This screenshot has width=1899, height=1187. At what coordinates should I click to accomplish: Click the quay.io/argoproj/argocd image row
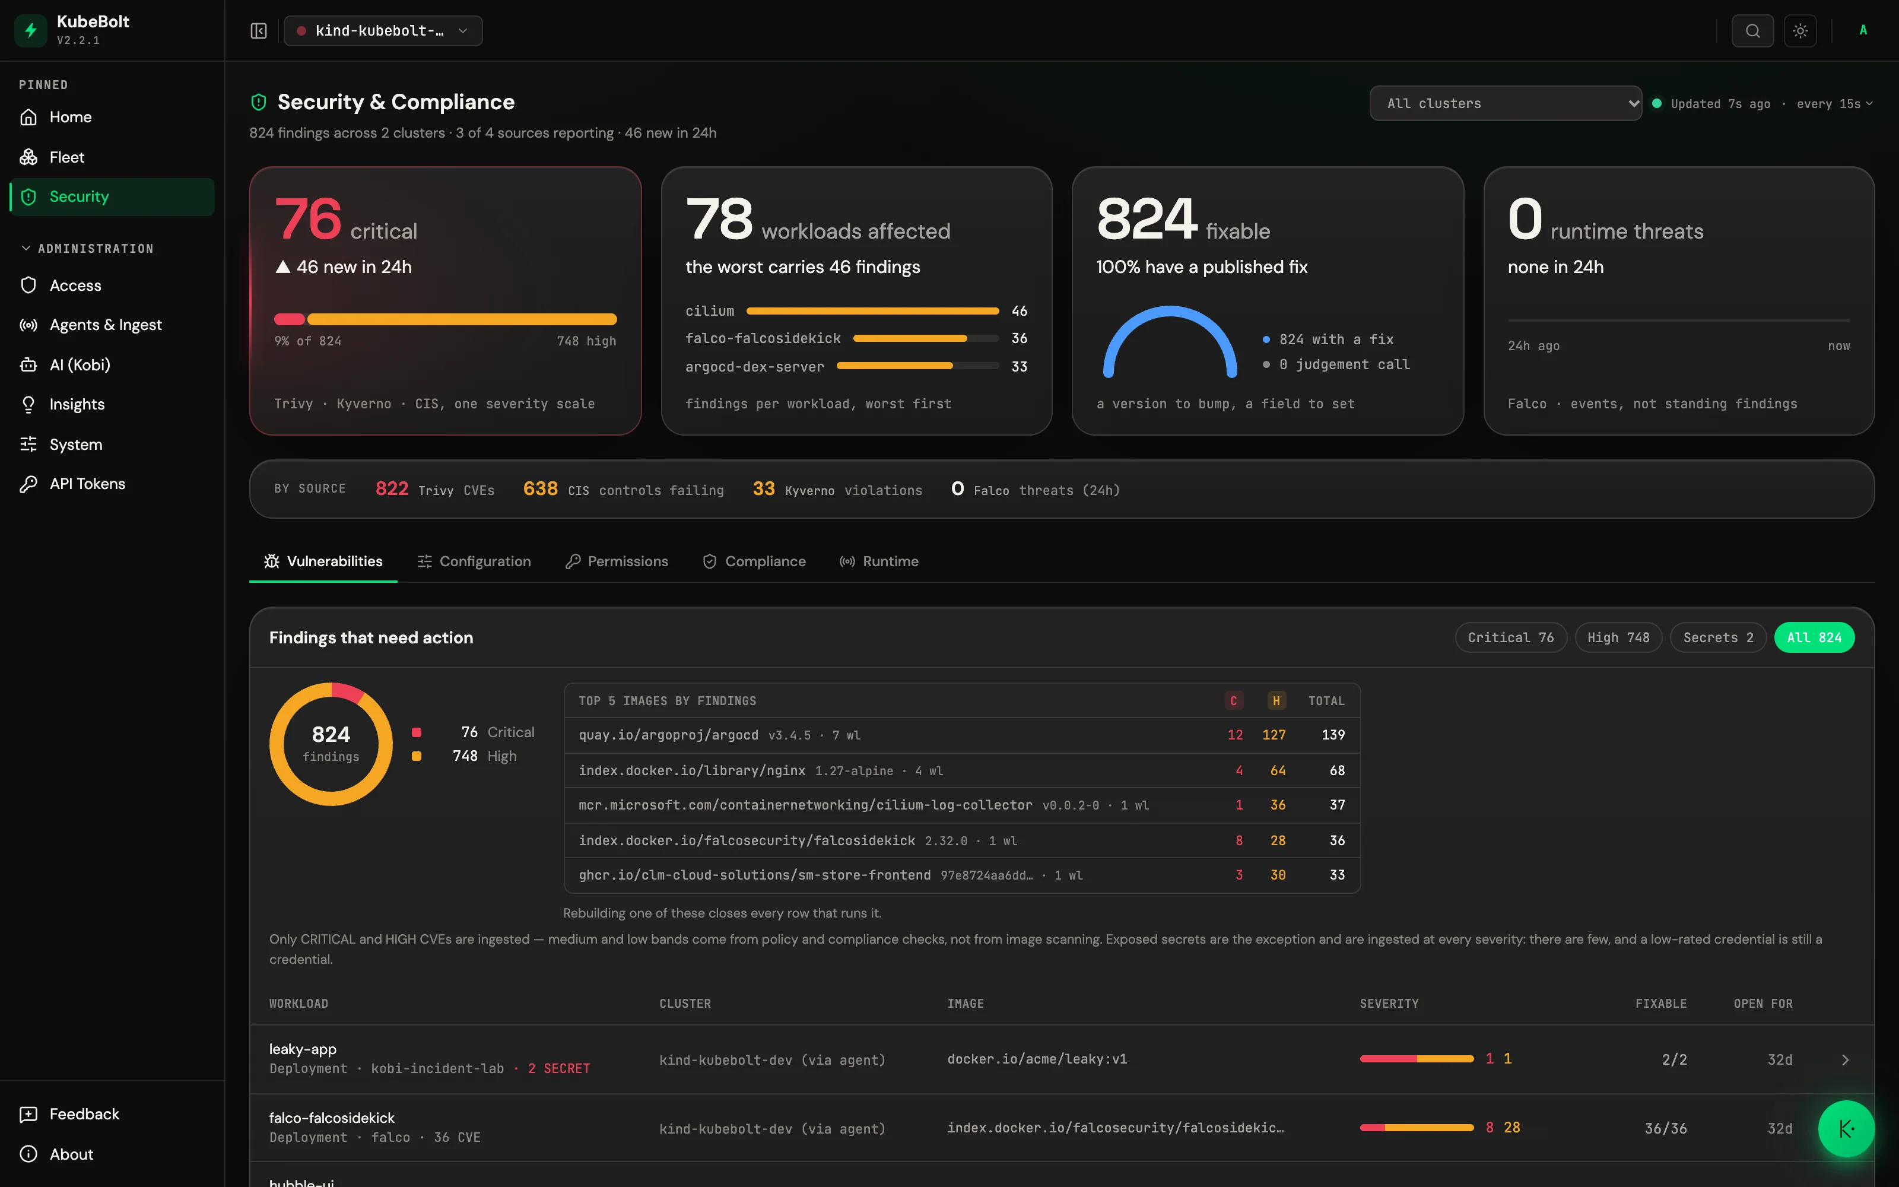(961, 735)
